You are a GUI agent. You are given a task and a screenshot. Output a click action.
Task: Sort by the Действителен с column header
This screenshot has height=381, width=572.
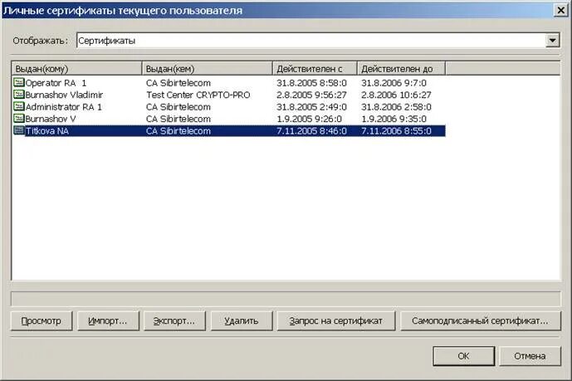[315, 68]
